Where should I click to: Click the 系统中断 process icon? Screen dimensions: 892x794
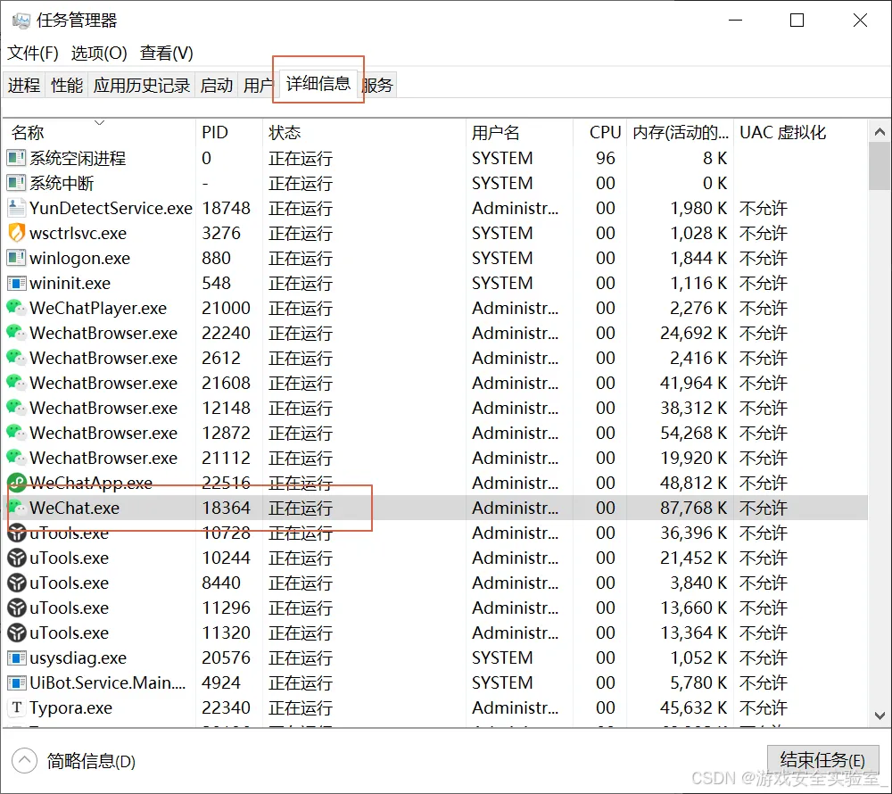pos(16,183)
